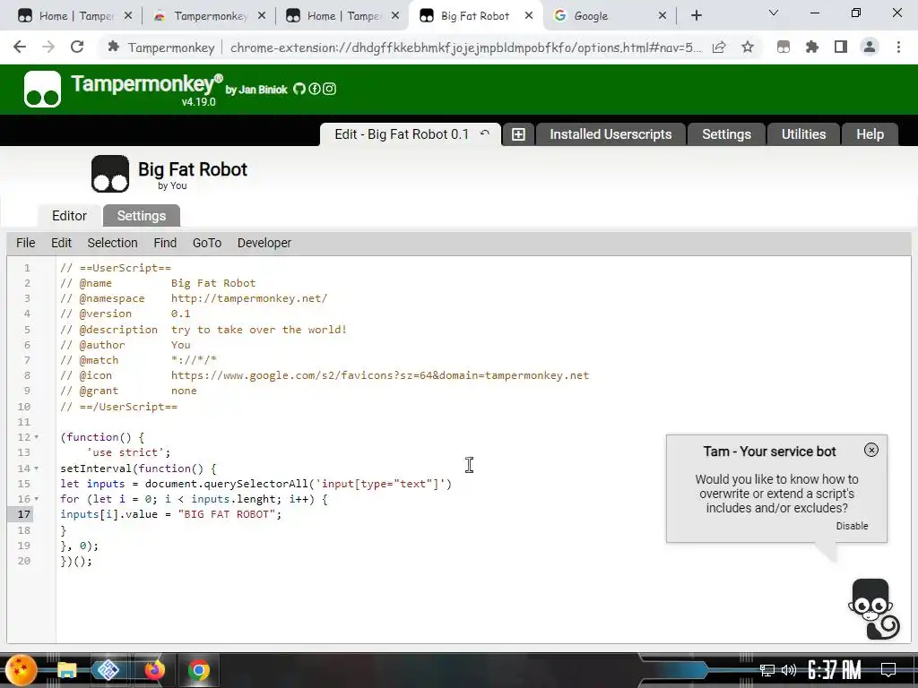Go forward with the forward arrow

(48, 47)
